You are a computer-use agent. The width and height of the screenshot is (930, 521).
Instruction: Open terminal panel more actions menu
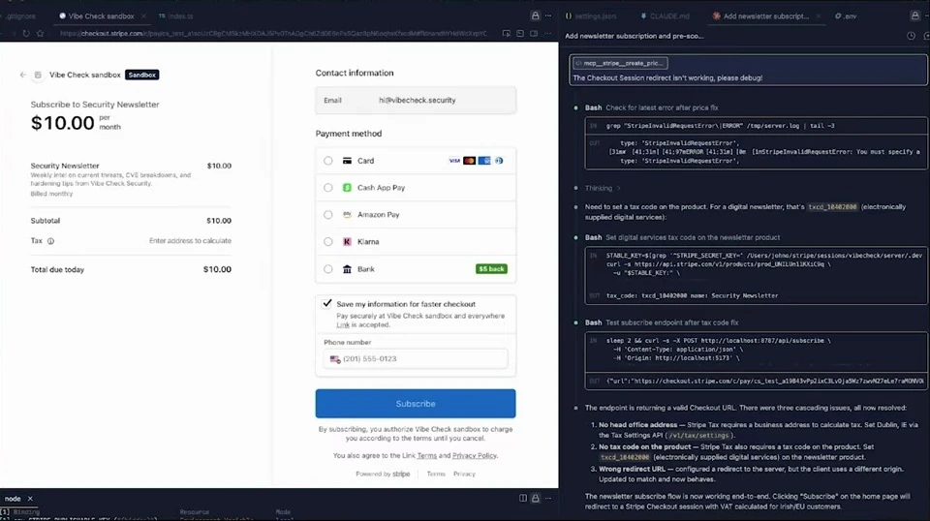coord(548,499)
